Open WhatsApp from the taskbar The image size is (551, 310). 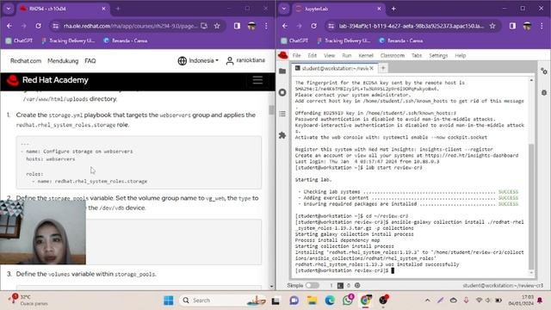[348, 300]
